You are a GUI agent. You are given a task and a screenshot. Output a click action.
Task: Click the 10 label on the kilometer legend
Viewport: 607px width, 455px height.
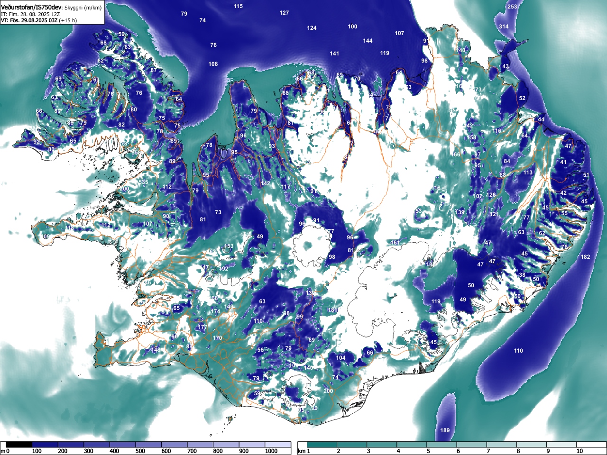[579, 451]
